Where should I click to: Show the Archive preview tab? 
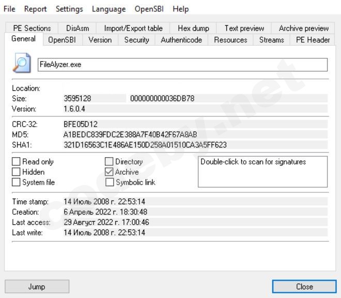click(x=303, y=28)
